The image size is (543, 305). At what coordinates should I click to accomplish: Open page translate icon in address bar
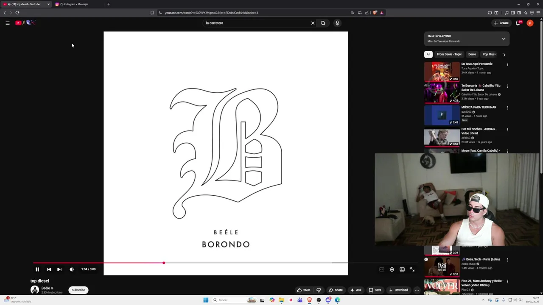tap(352, 13)
